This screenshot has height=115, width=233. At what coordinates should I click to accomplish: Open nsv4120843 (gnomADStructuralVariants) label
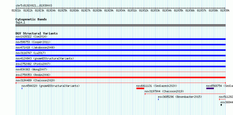45,58
